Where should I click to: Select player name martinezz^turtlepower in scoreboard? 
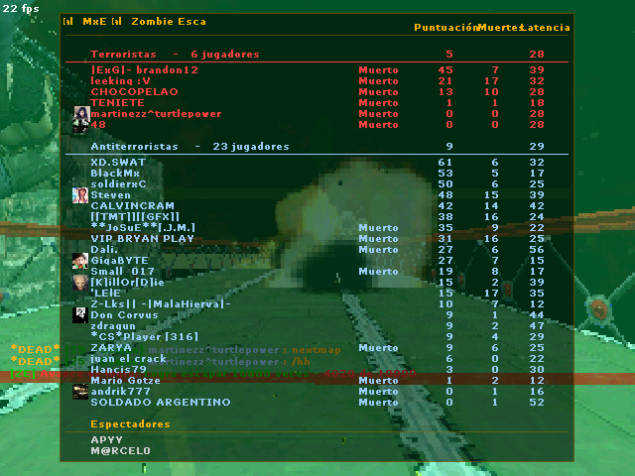(x=156, y=114)
